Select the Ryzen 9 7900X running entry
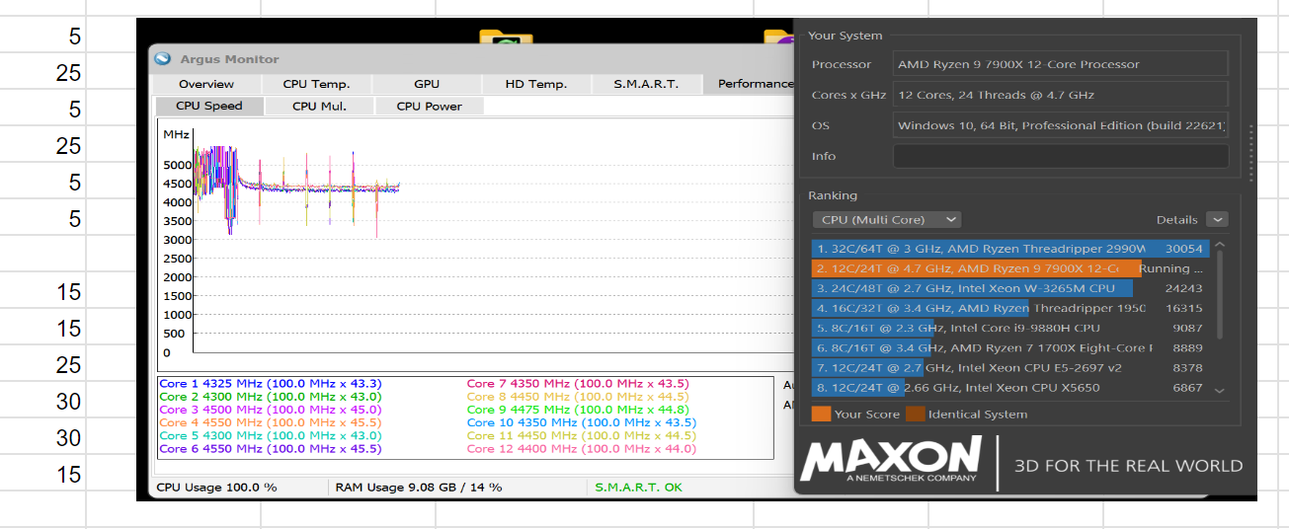Screen dimensions: 1289x529 (x=1009, y=268)
